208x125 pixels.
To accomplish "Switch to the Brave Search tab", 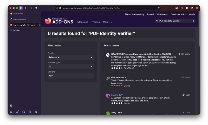I will point(24,14).
